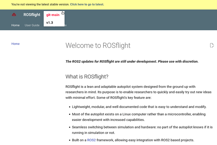Image resolution: width=217 pixels, height=145 pixels.
Task: Click the 'Seamless switching' bullet point
Action: click(142, 130)
